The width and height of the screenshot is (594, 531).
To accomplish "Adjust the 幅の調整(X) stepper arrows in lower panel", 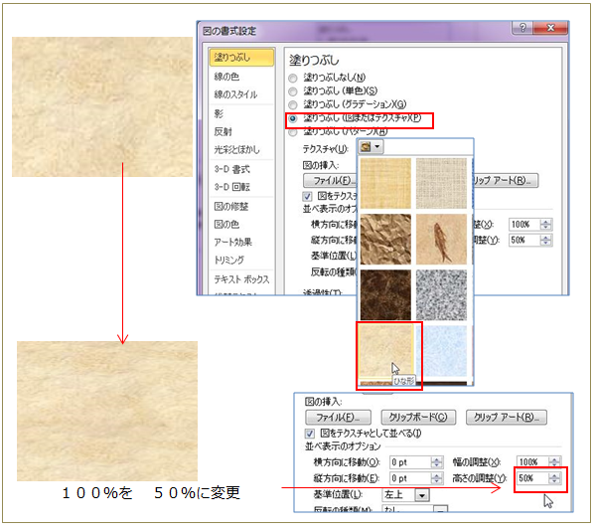I will coord(554,462).
